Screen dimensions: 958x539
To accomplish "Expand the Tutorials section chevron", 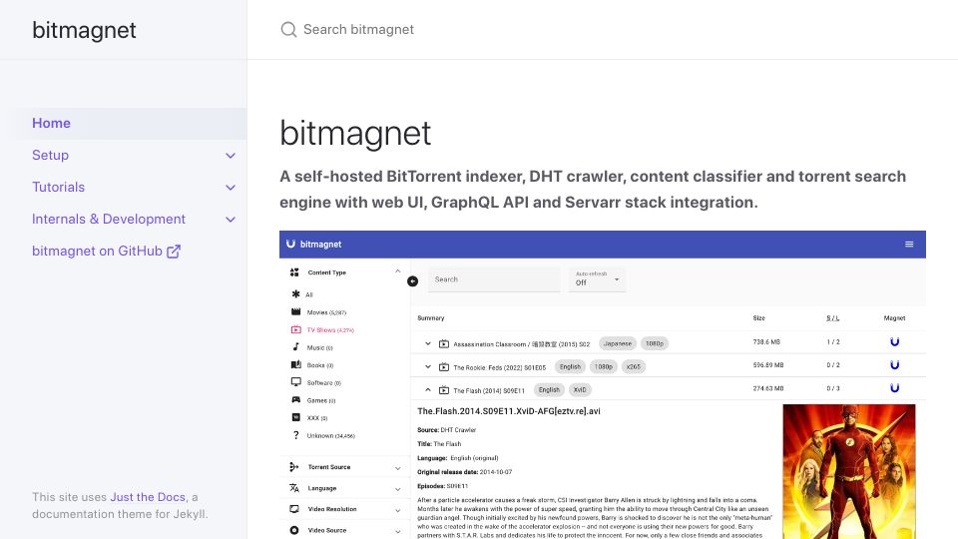I will pos(231,187).
